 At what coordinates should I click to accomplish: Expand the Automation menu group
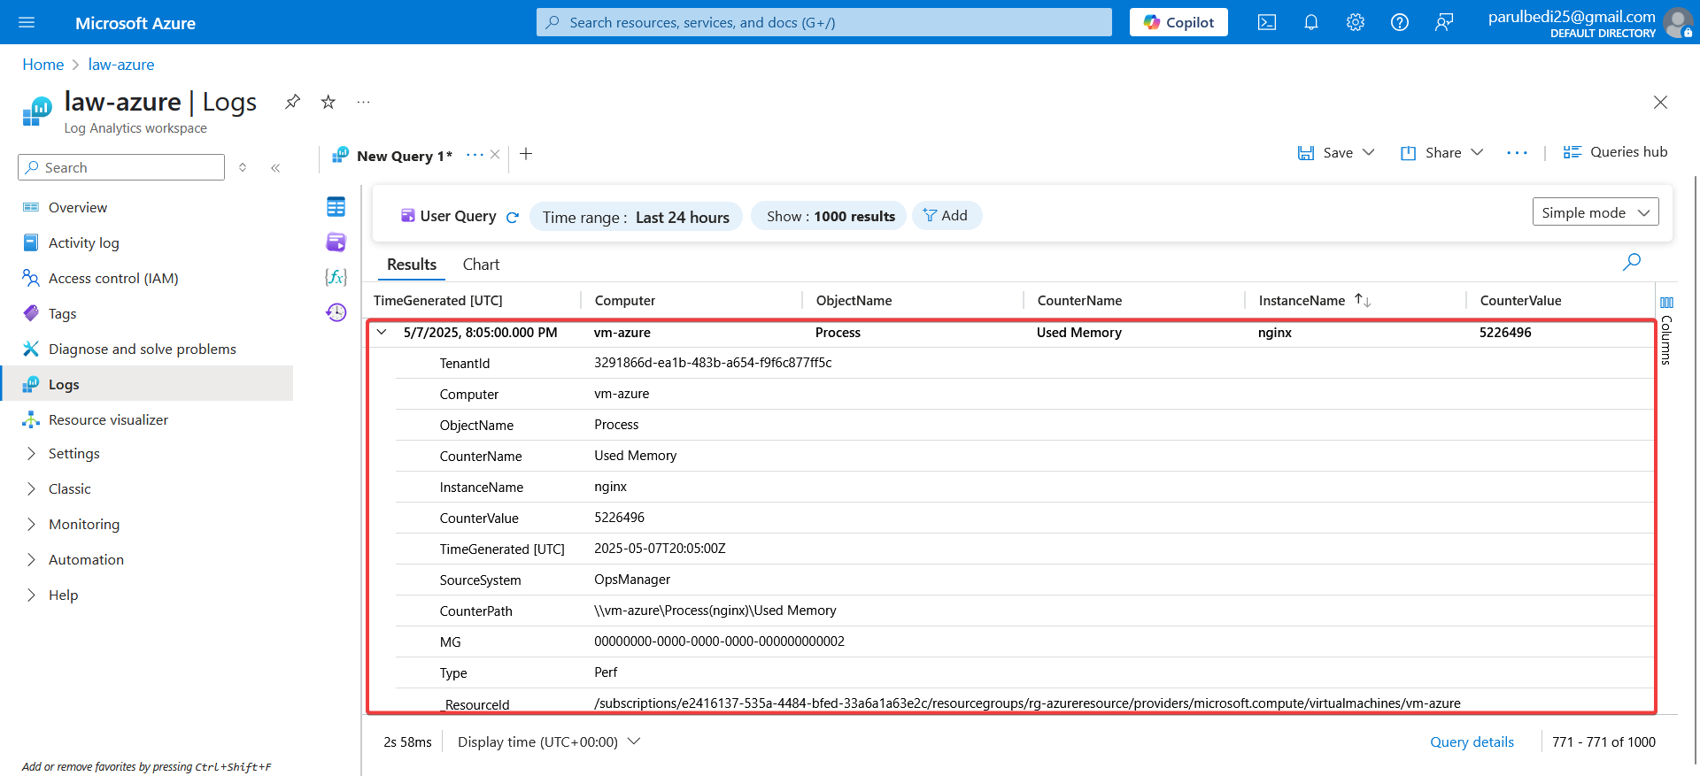pyautogui.click(x=86, y=560)
